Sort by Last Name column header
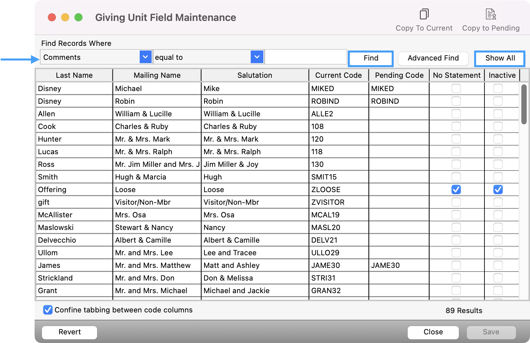The image size is (530, 343). click(74, 75)
